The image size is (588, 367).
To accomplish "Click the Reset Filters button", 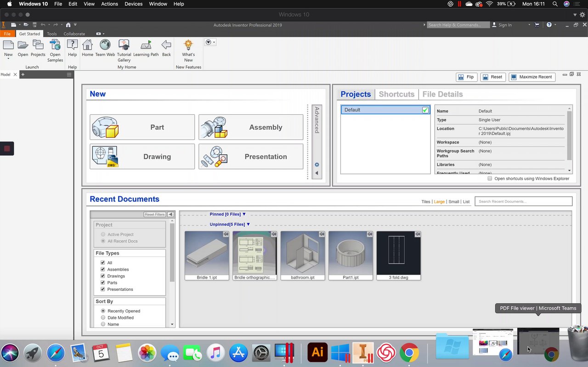I will (155, 214).
